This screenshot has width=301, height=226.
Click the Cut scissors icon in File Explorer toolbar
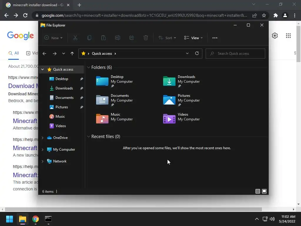coord(75,38)
